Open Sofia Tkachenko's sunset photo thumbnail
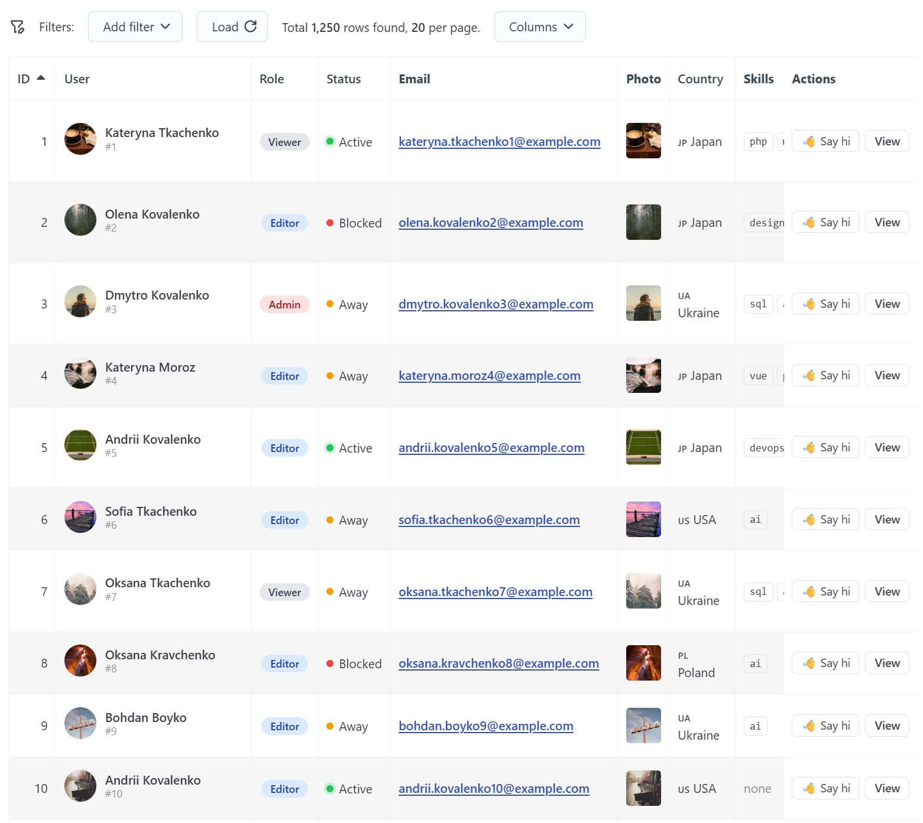This screenshot has height=823, width=923. 643,519
